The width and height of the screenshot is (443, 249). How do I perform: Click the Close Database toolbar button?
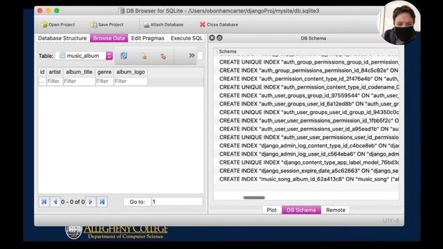219,25
